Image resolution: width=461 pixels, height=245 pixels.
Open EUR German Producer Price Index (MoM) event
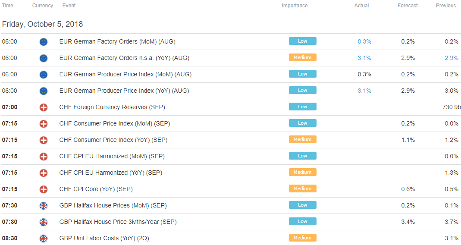point(125,75)
